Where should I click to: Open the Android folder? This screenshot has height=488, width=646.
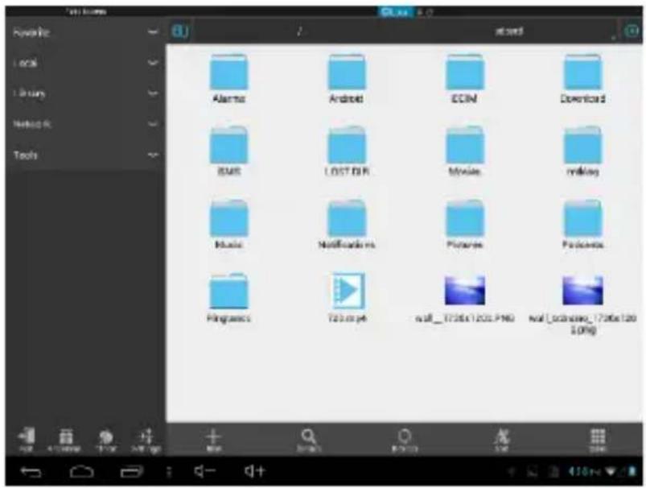point(347,78)
